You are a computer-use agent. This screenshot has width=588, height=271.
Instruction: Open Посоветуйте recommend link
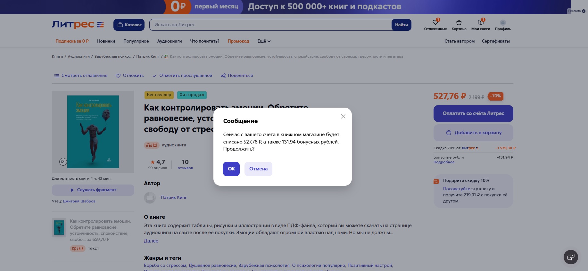click(x=457, y=189)
